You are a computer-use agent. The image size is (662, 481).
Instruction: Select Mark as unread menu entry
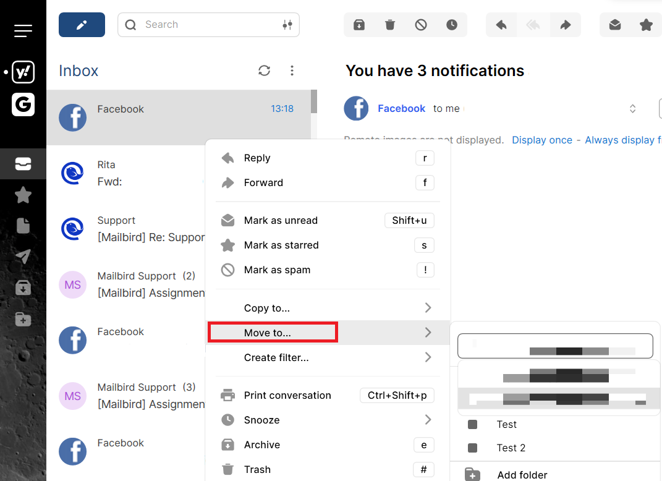point(328,221)
